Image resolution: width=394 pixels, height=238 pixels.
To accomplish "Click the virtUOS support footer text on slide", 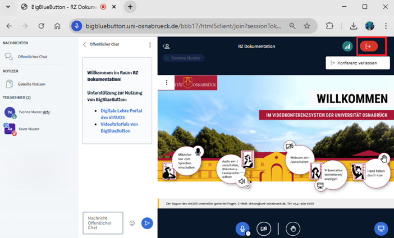I will [x=240, y=204].
